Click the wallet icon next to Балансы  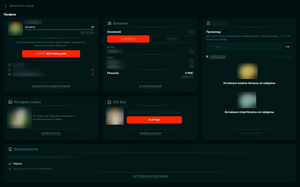click(110, 23)
